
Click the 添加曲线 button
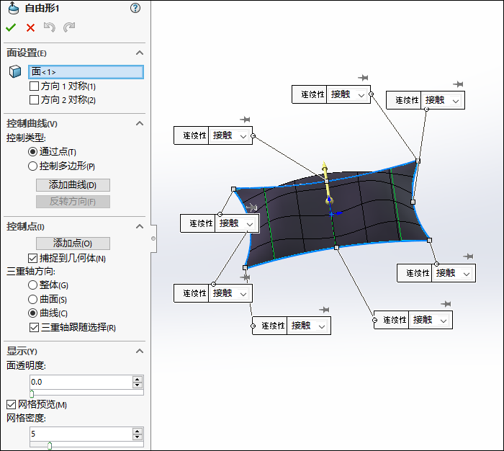coord(73,185)
